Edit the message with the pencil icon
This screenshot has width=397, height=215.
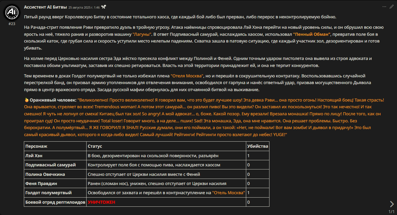point(391,6)
